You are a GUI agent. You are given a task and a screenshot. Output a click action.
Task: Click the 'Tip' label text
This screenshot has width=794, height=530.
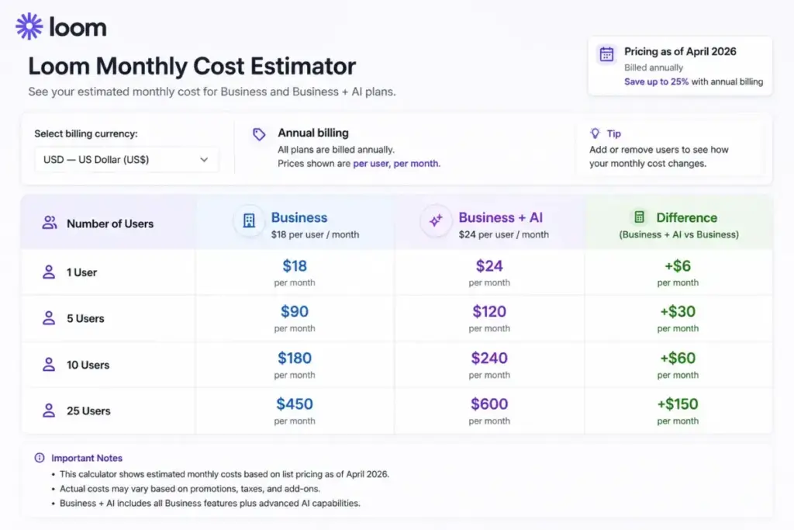coord(614,133)
